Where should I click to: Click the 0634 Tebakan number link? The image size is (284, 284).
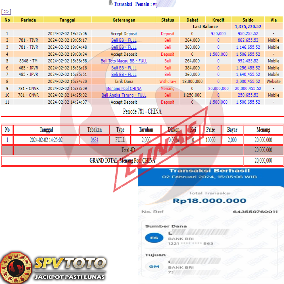[x=95, y=140]
